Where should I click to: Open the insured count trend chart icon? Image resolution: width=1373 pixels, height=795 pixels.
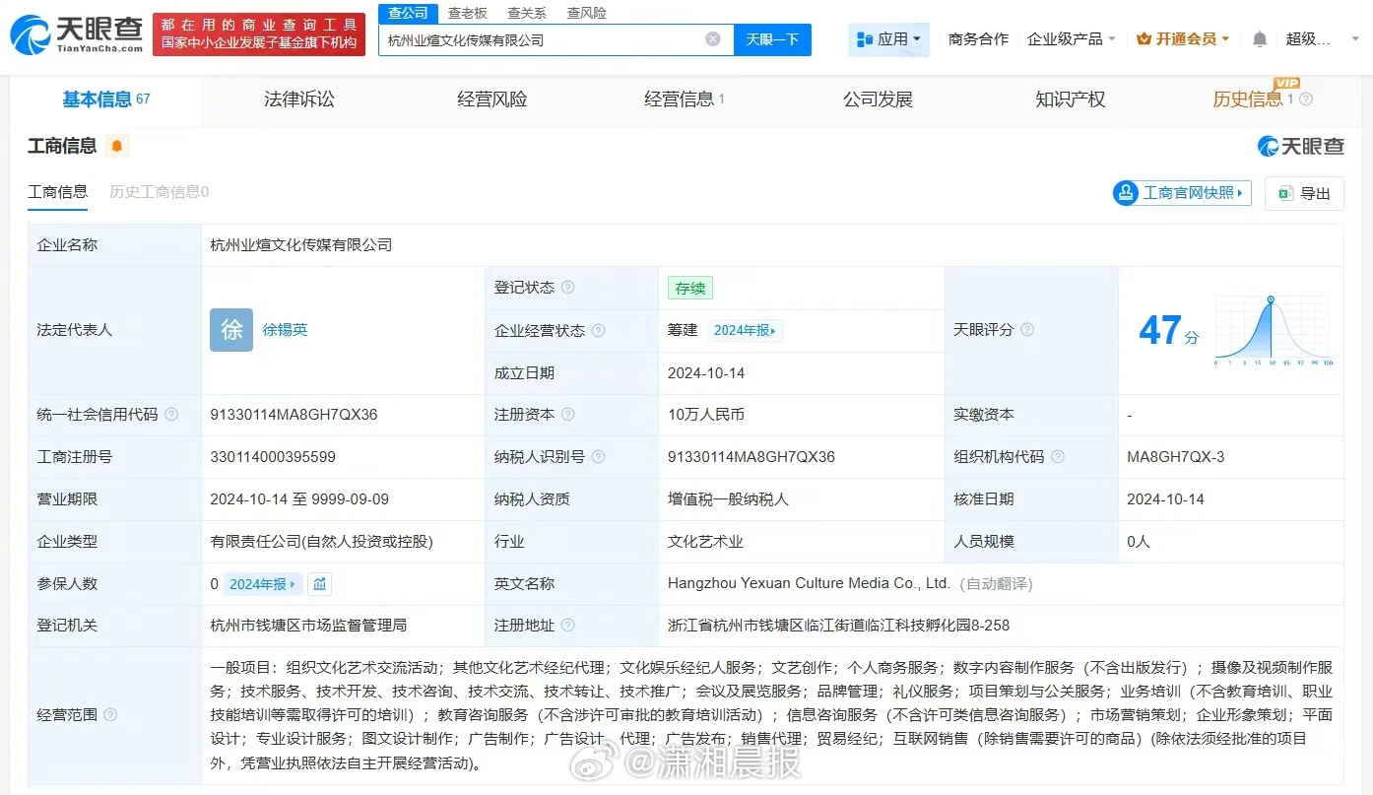click(319, 584)
